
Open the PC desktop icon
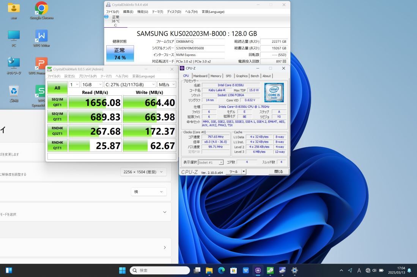point(14,39)
